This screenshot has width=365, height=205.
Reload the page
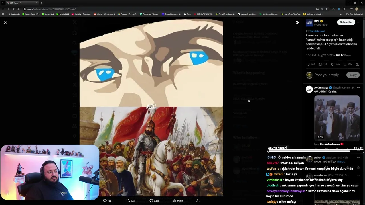pyautogui.click(x=13, y=9)
